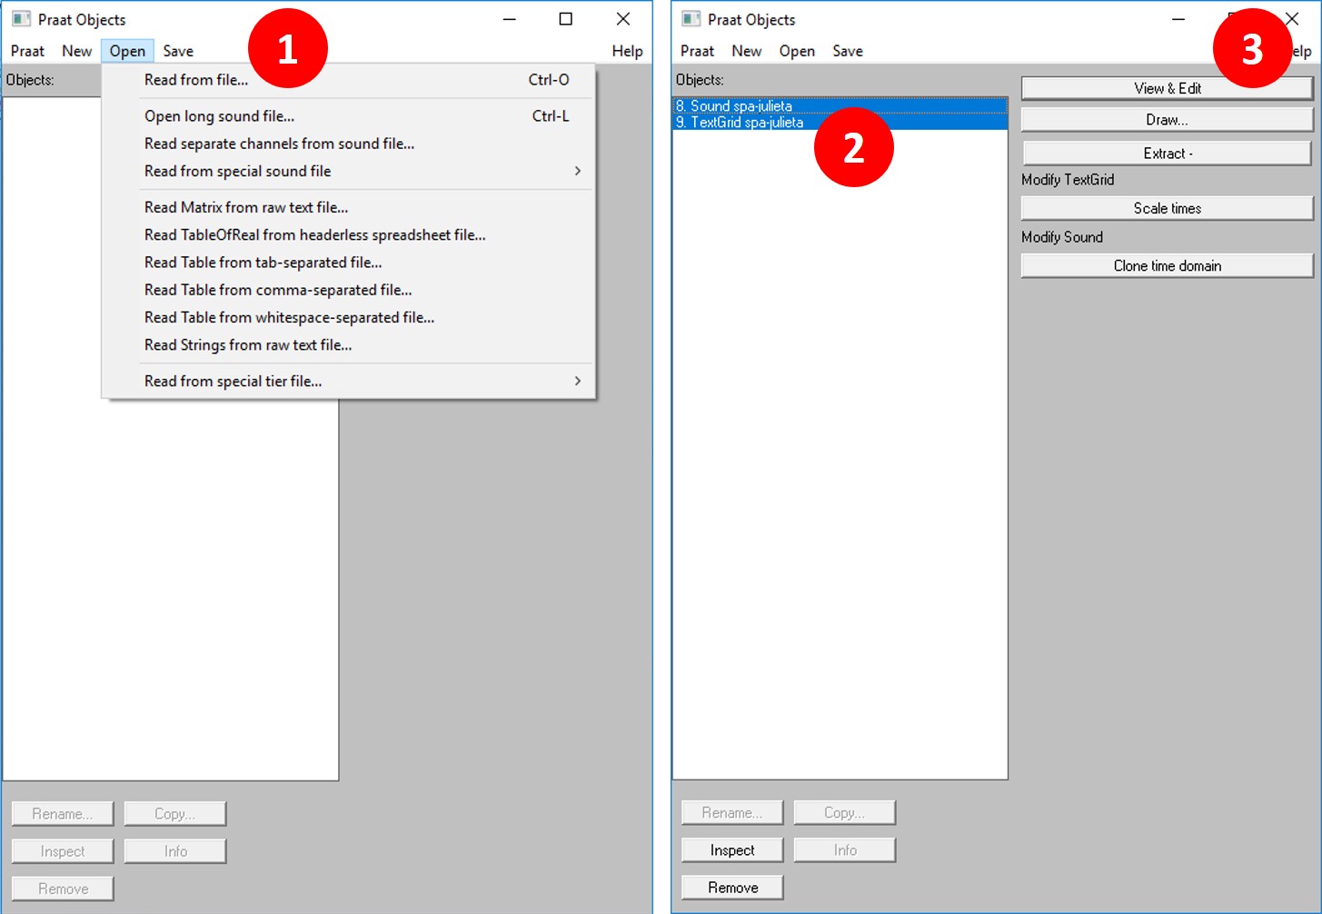Expand Read from special sound file submenu
Viewport: 1322px width, 914px height.
coord(348,171)
